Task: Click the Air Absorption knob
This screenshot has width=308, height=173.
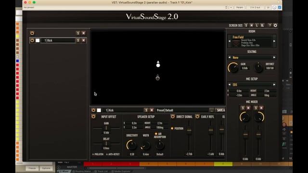Action: (160, 145)
